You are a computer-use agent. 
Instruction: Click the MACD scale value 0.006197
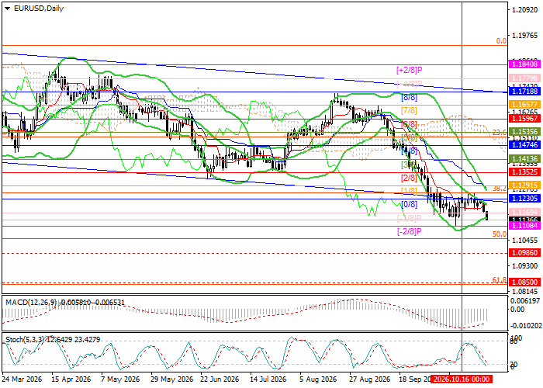point(524,301)
